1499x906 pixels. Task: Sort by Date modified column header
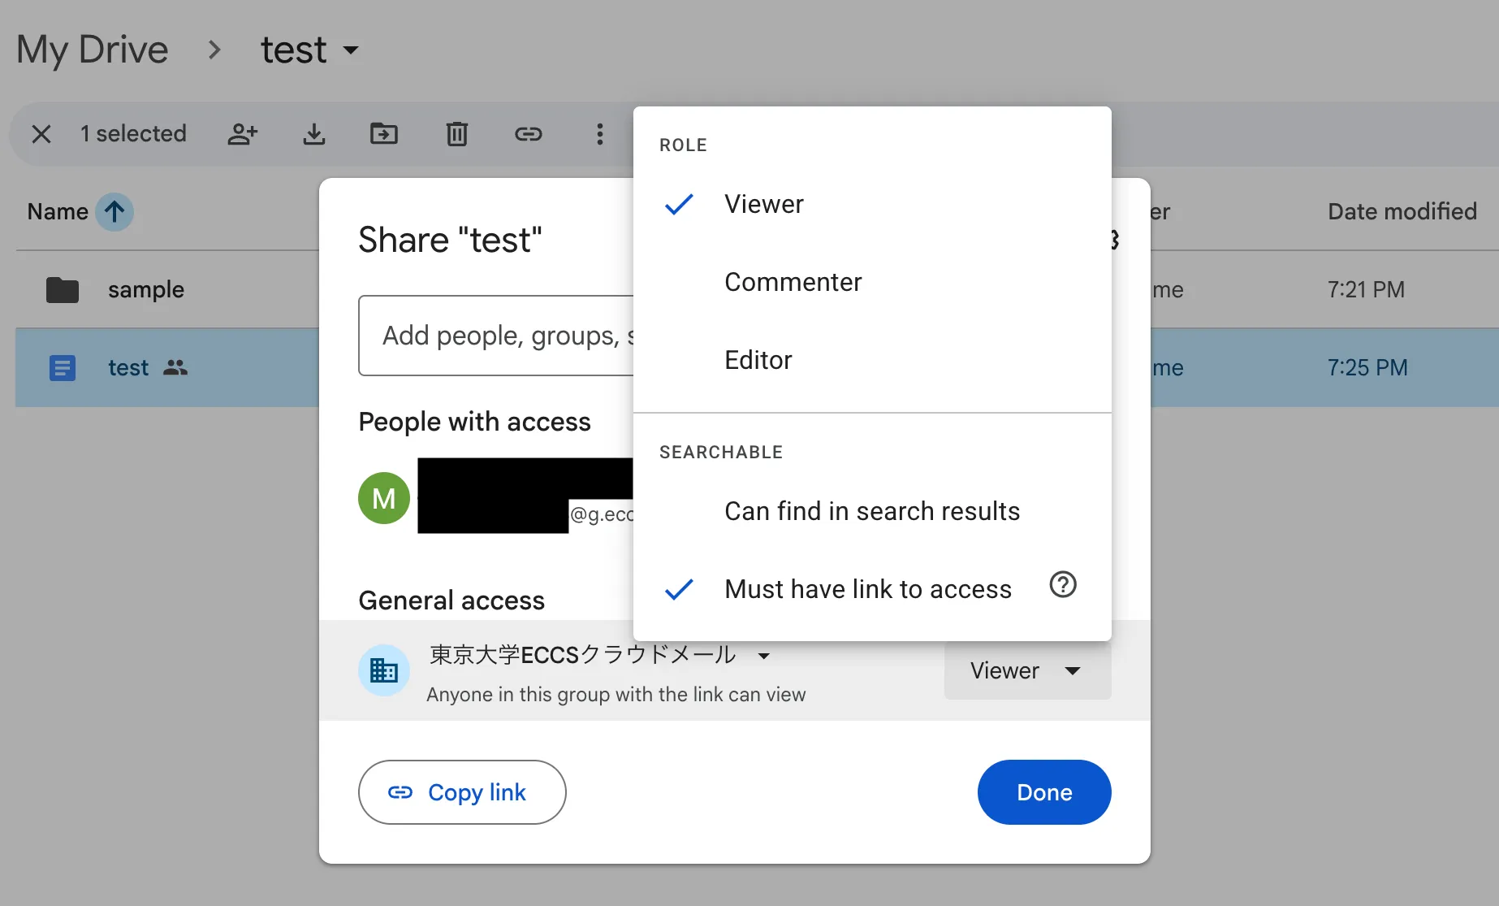coord(1402,212)
